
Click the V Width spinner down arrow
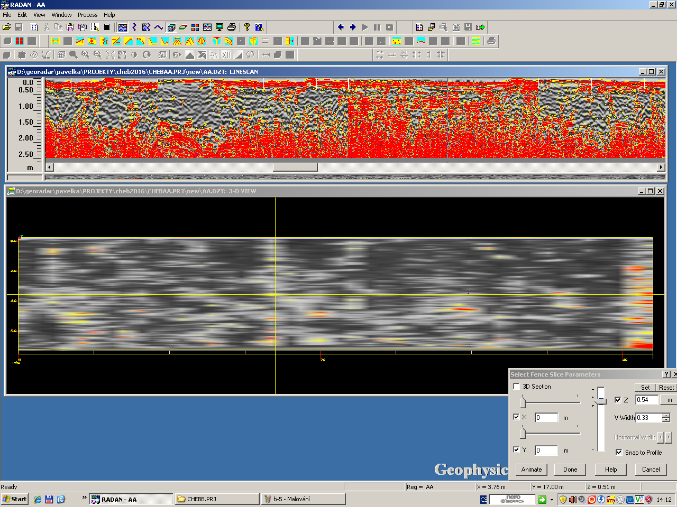(666, 420)
